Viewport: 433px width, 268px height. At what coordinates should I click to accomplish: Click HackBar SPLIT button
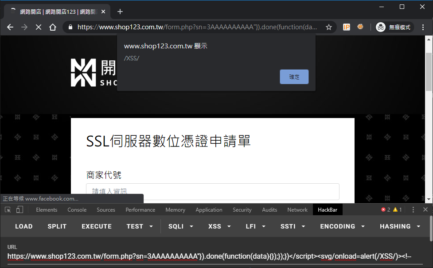tap(57, 226)
